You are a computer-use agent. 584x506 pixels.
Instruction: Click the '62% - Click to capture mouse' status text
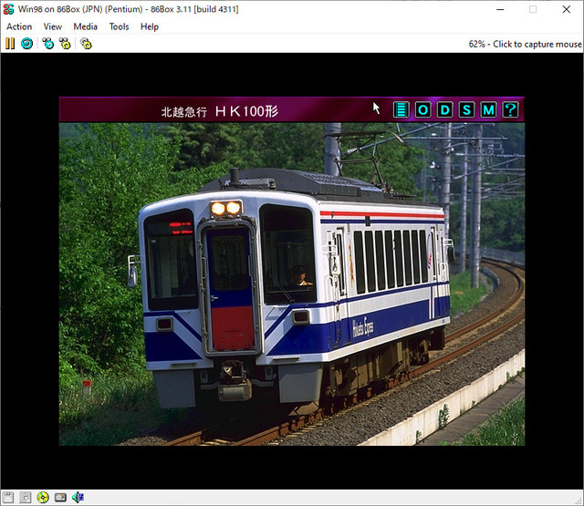tap(525, 45)
